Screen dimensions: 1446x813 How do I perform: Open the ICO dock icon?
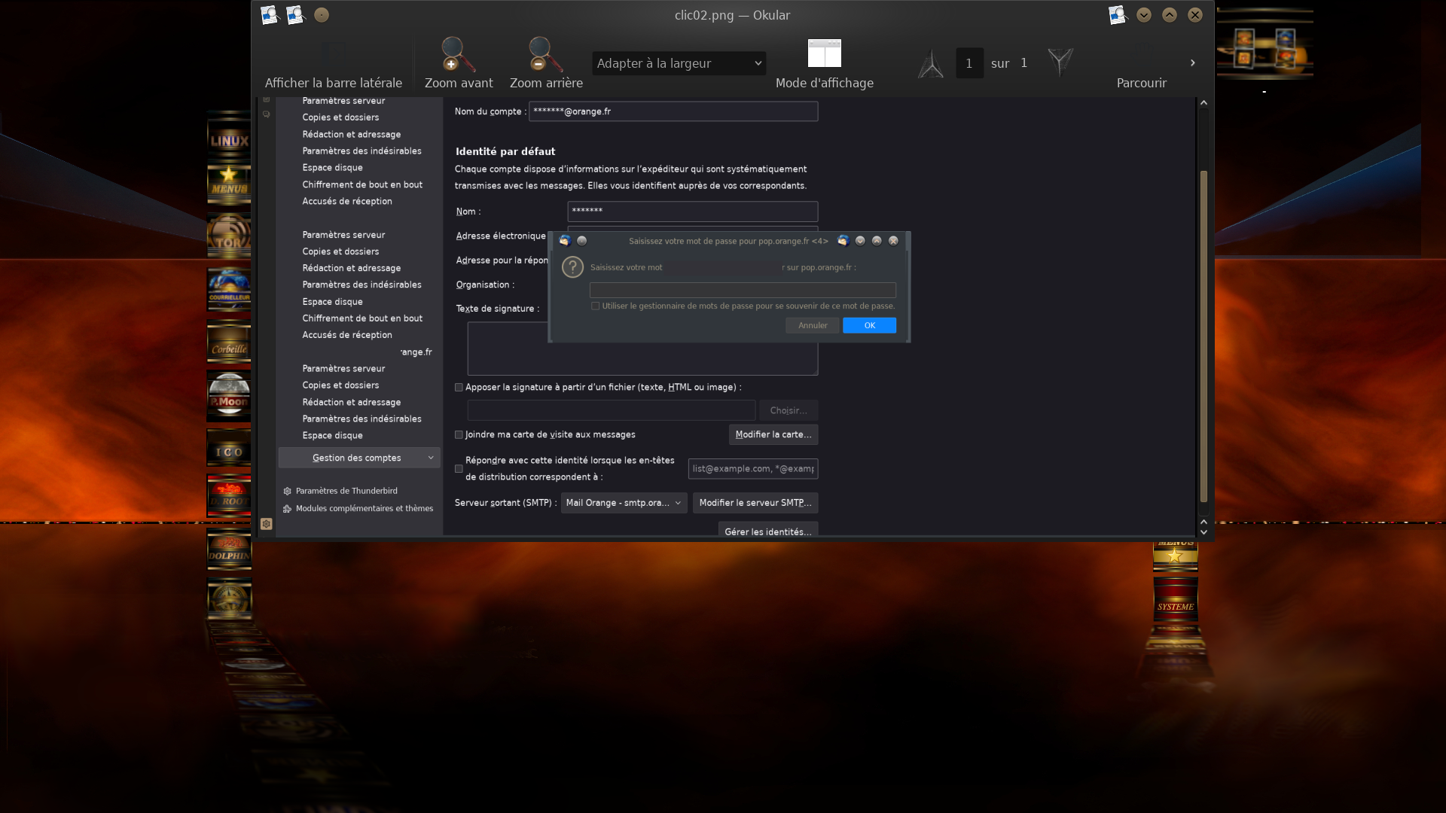coord(229,450)
